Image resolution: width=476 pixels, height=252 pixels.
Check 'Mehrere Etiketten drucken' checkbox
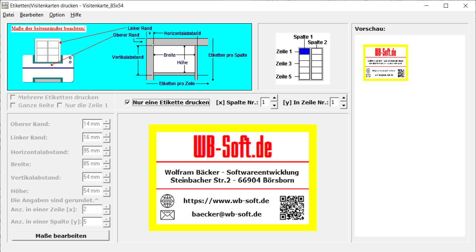pos(13,97)
